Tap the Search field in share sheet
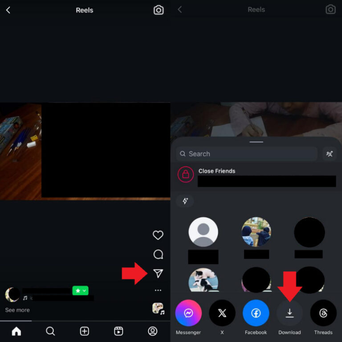The width and height of the screenshot is (342, 342). (x=246, y=154)
